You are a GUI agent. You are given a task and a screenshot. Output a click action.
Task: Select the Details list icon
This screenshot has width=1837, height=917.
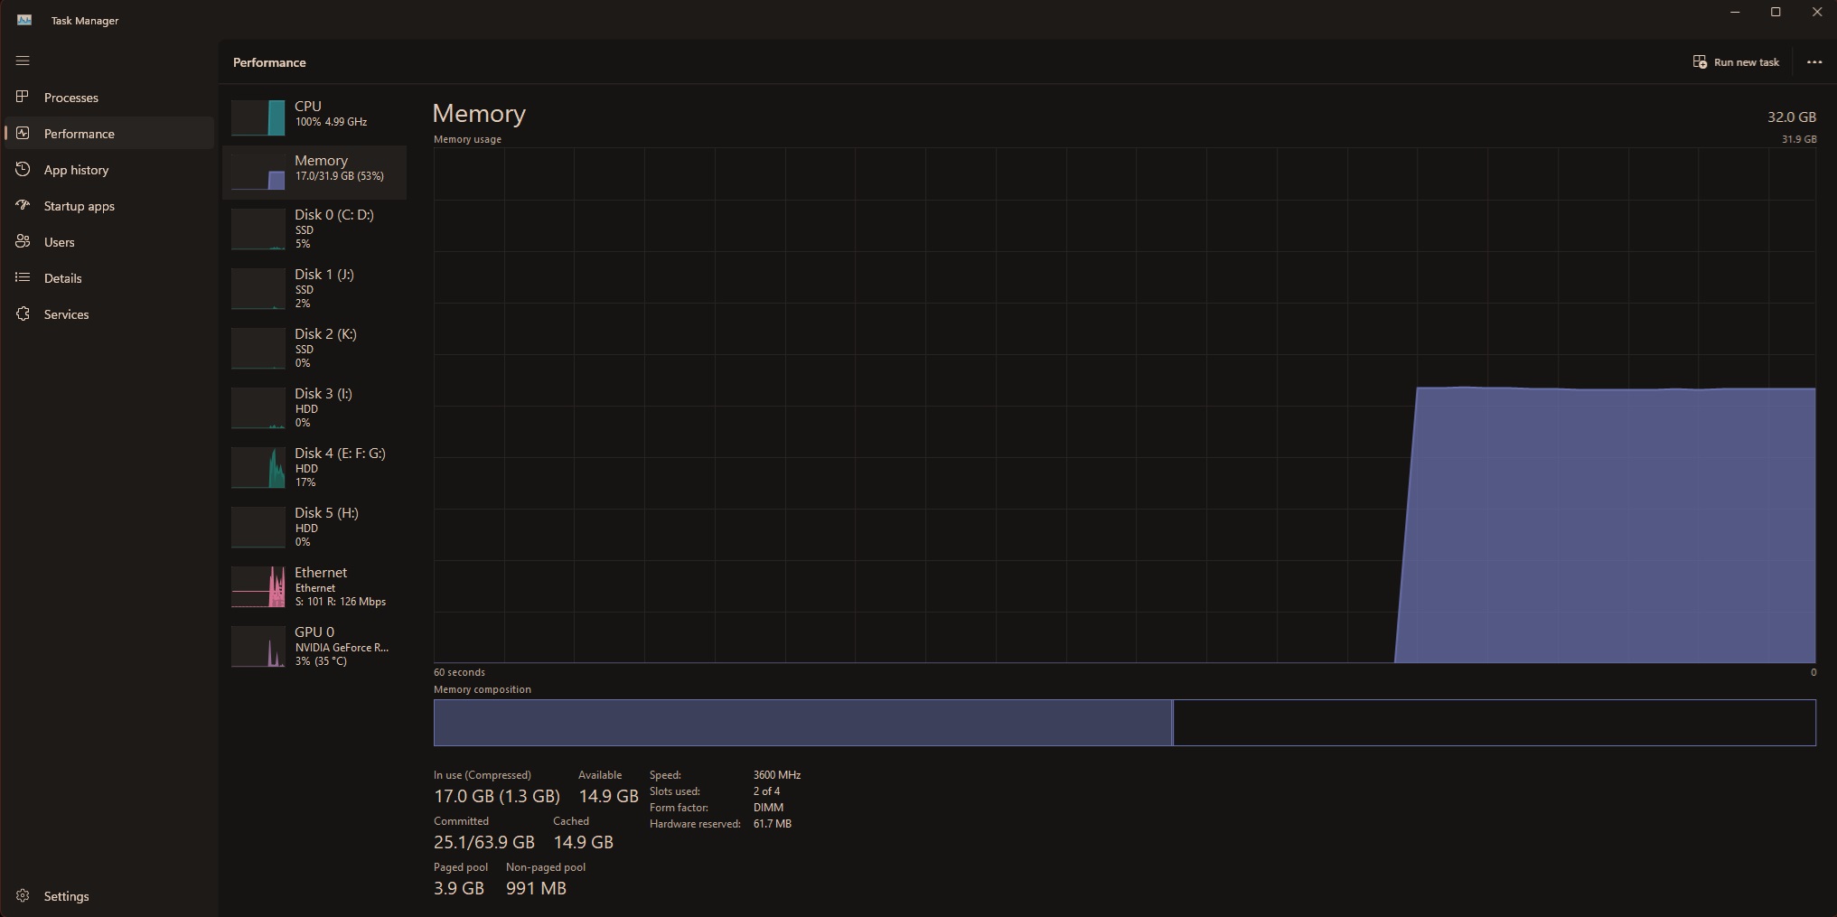pos(23,277)
